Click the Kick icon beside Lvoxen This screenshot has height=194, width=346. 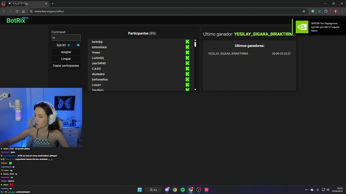pyautogui.click(x=187, y=85)
